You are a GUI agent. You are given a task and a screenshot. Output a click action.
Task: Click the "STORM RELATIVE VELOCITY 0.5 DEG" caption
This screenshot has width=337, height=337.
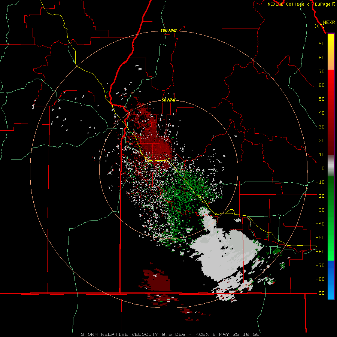tap(133, 334)
